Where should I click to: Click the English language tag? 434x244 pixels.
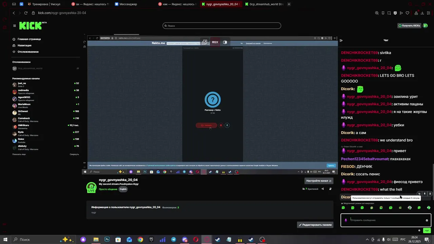click(123, 189)
